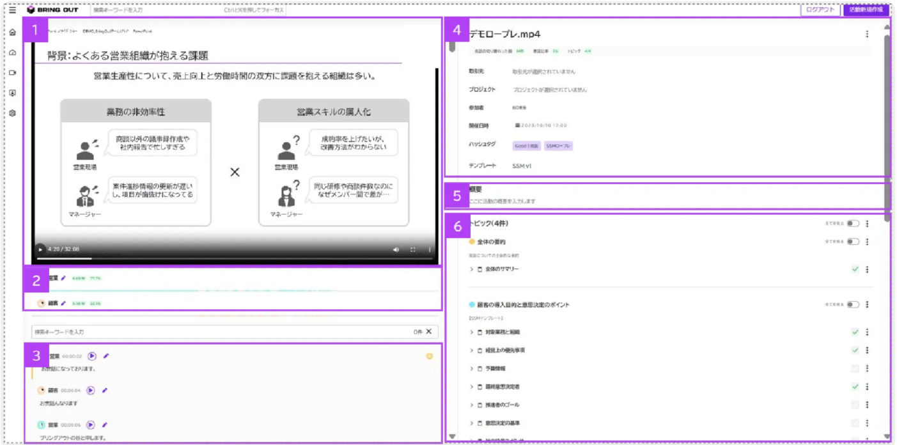Expand the 最終意思決定者 row
The height and width of the screenshot is (445, 897).
click(x=472, y=387)
